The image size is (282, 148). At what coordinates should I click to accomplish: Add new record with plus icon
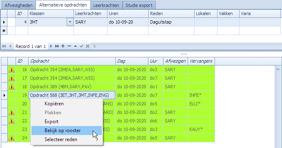tap(63, 46)
